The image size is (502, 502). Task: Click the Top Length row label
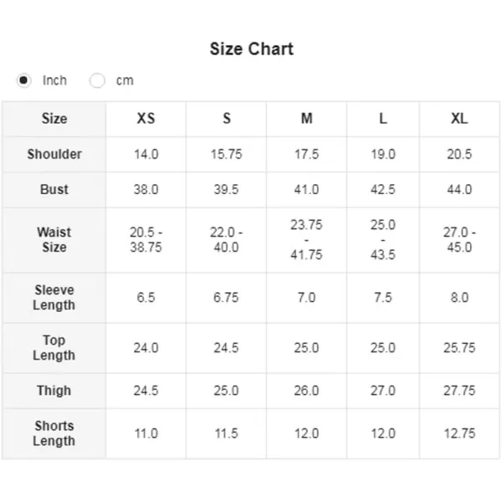pyautogui.click(x=54, y=348)
